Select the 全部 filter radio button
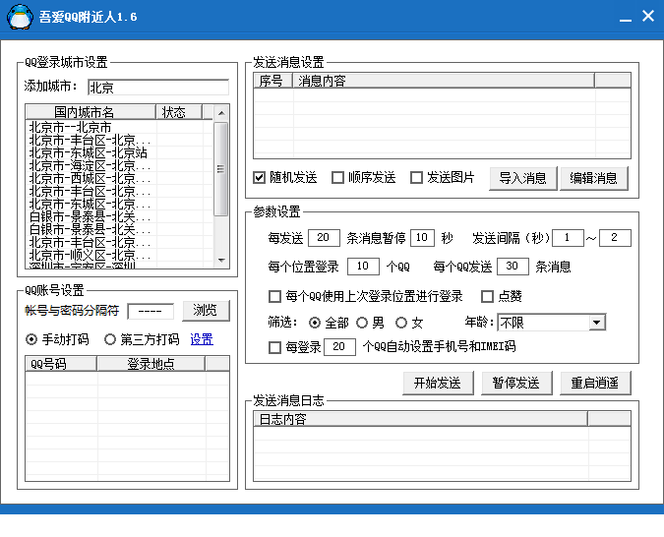Image resolution: width=664 pixels, height=537 pixels. coord(315,324)
